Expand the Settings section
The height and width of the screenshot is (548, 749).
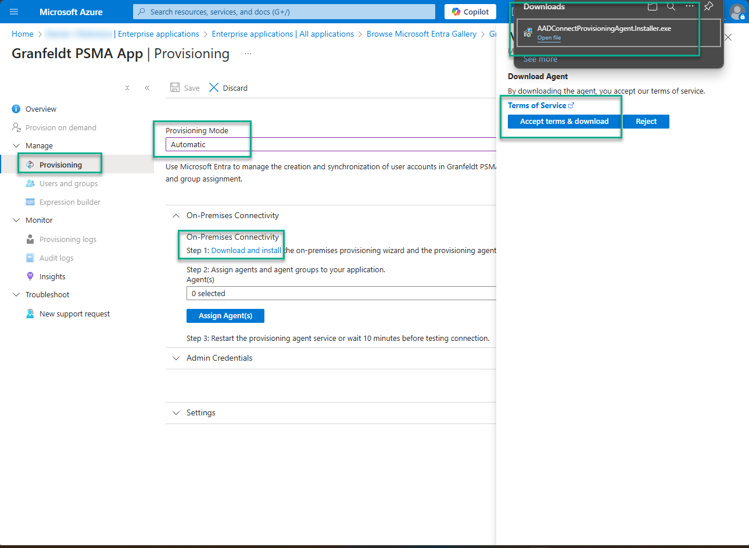pyautogui.click(x=200, y=413)
